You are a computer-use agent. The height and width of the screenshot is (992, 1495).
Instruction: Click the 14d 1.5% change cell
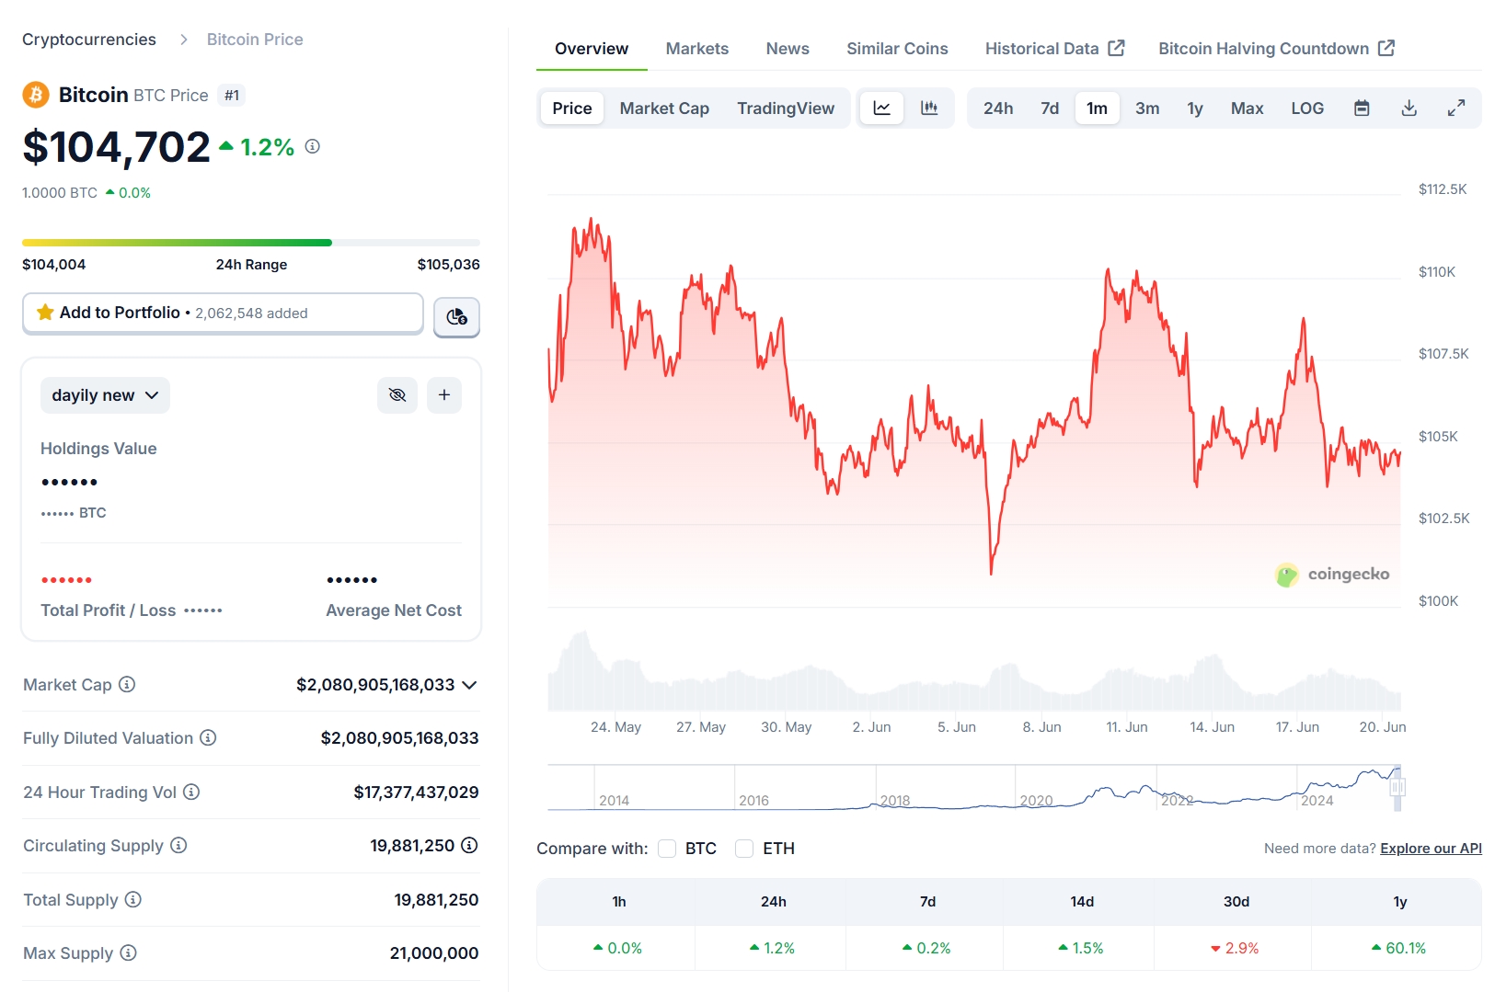point(1081,948)
